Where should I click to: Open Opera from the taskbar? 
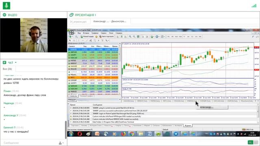click(x=80, y=134)
